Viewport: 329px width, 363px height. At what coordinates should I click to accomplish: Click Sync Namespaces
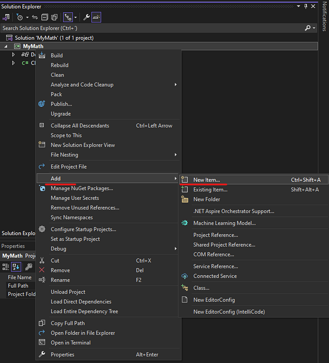(x=108, y=218)
